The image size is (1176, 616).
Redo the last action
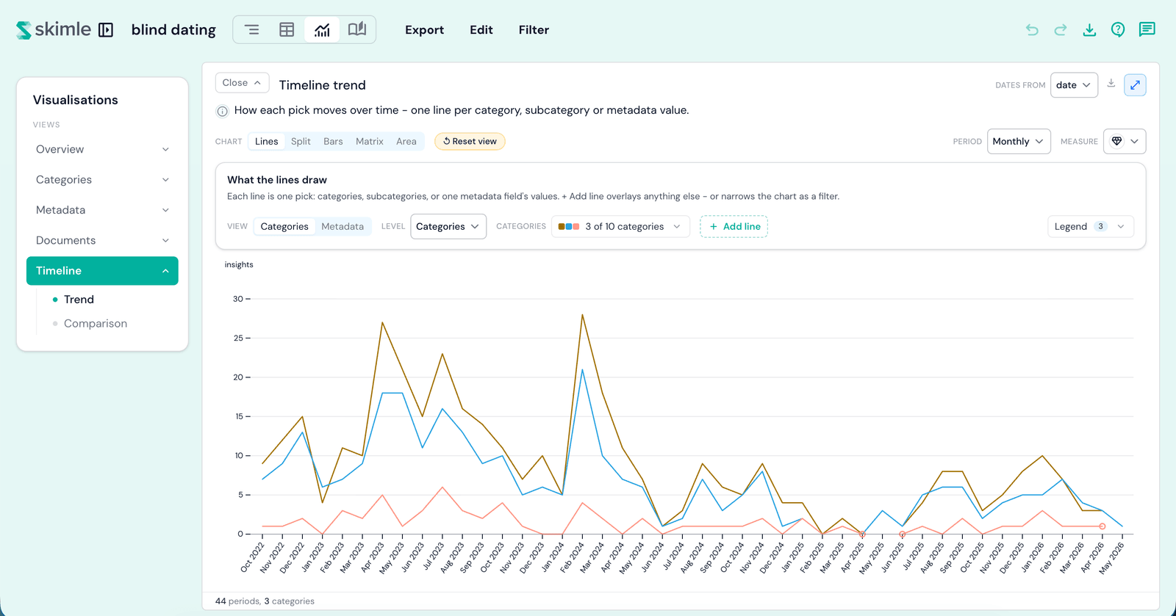[x=1061, y=30]
